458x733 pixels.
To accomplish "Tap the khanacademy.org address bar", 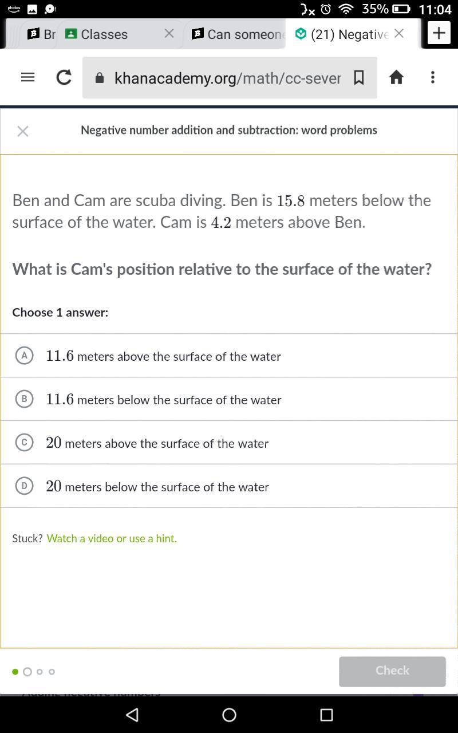I will pos(227,78).
